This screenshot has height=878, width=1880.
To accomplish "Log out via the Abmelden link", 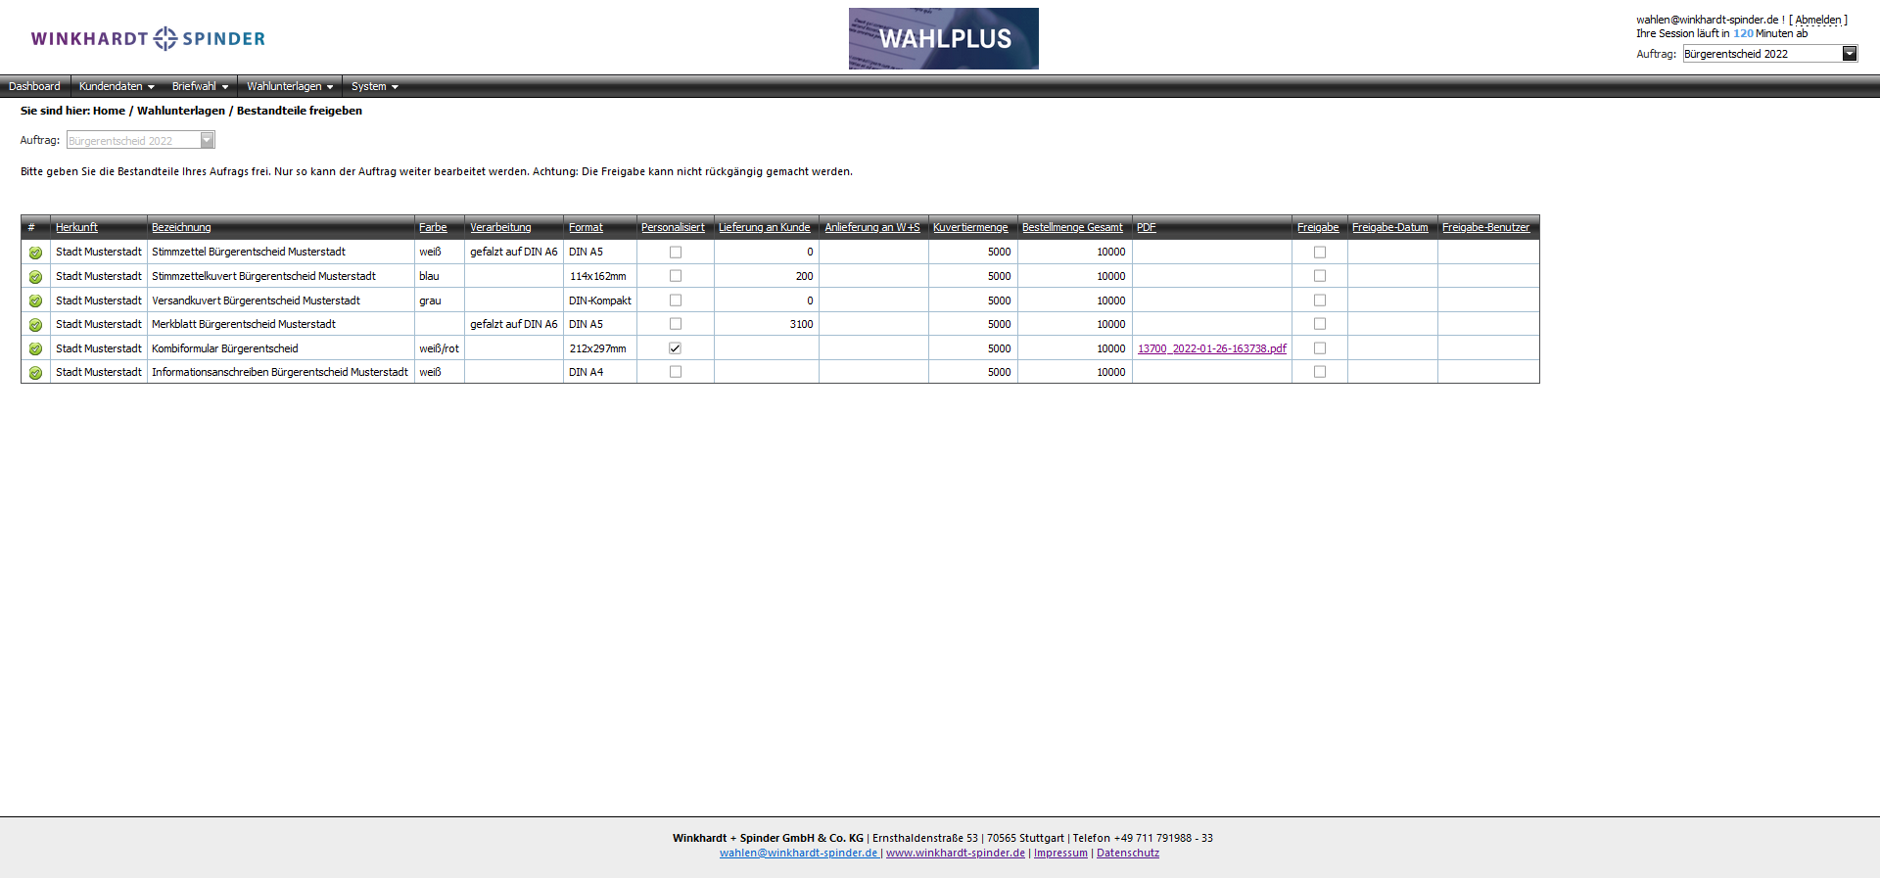I will [1817, 20].
